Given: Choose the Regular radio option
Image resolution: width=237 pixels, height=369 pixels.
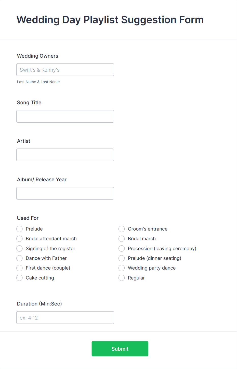Looking at the screenshot, I should pyautogui.click(x=122, y=278).
